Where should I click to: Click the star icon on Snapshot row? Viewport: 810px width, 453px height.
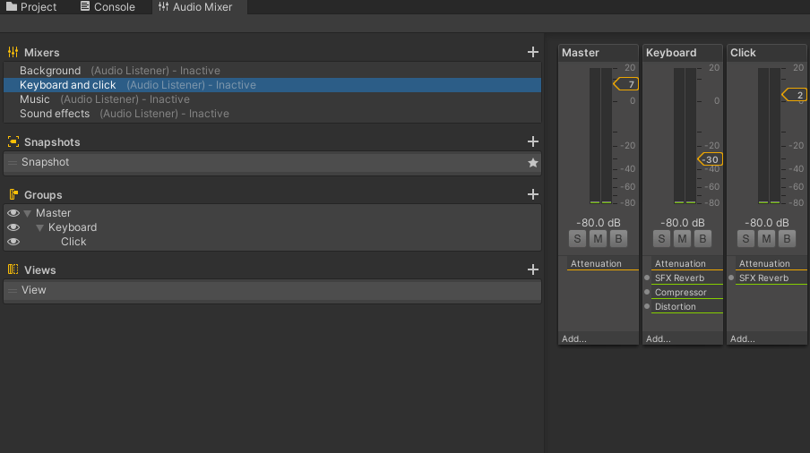click(x=532, y=163)
